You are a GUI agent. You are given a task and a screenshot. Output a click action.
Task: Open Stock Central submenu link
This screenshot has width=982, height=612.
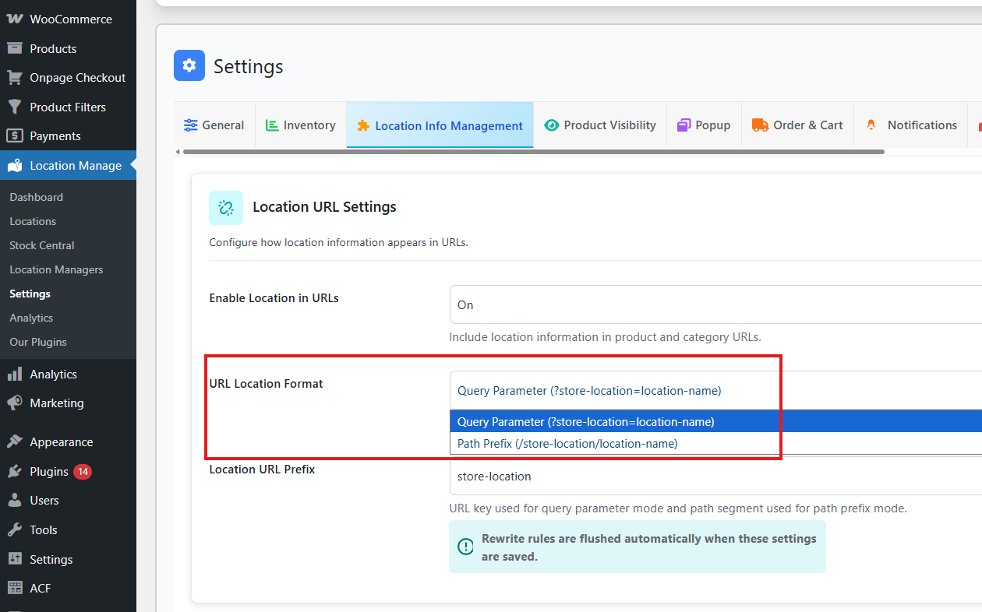click(x=42, y=245)
